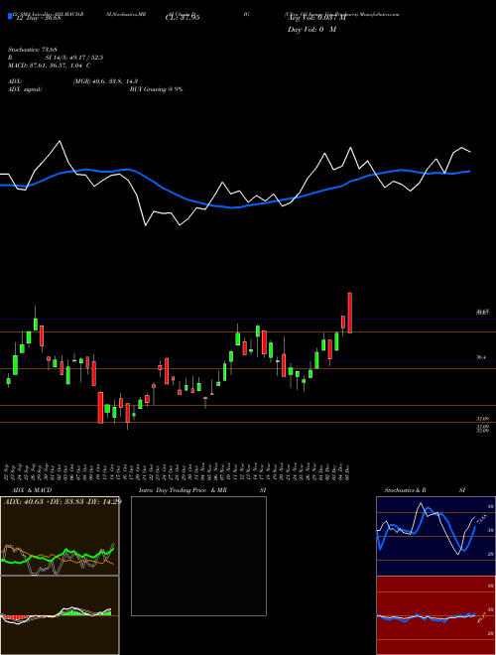Screen dimensions: 496x655
Task: Click the blue Stochastics sub-chart
Action: point(435,536)
